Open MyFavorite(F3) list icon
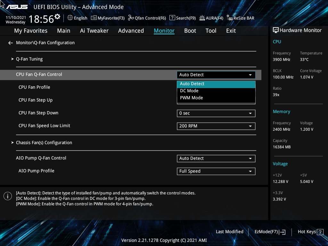 pos(94,18)
